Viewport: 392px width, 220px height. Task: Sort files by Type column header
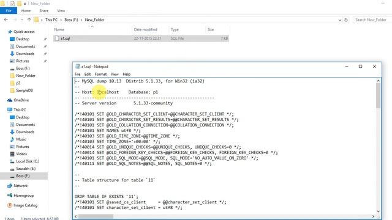click(x=175, y=29)
